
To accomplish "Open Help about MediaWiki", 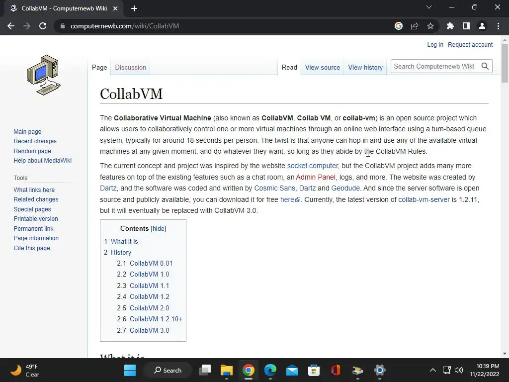I will (x=43, y=161).
